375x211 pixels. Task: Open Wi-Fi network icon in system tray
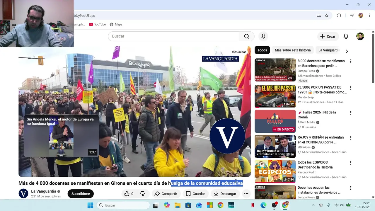[336, 205]
